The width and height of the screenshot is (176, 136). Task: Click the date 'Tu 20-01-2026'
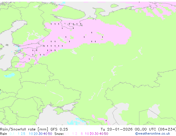point(117,129)
